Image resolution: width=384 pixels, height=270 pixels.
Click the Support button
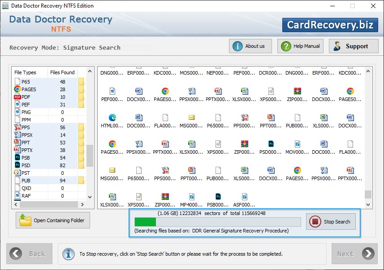tap(354, 46)
